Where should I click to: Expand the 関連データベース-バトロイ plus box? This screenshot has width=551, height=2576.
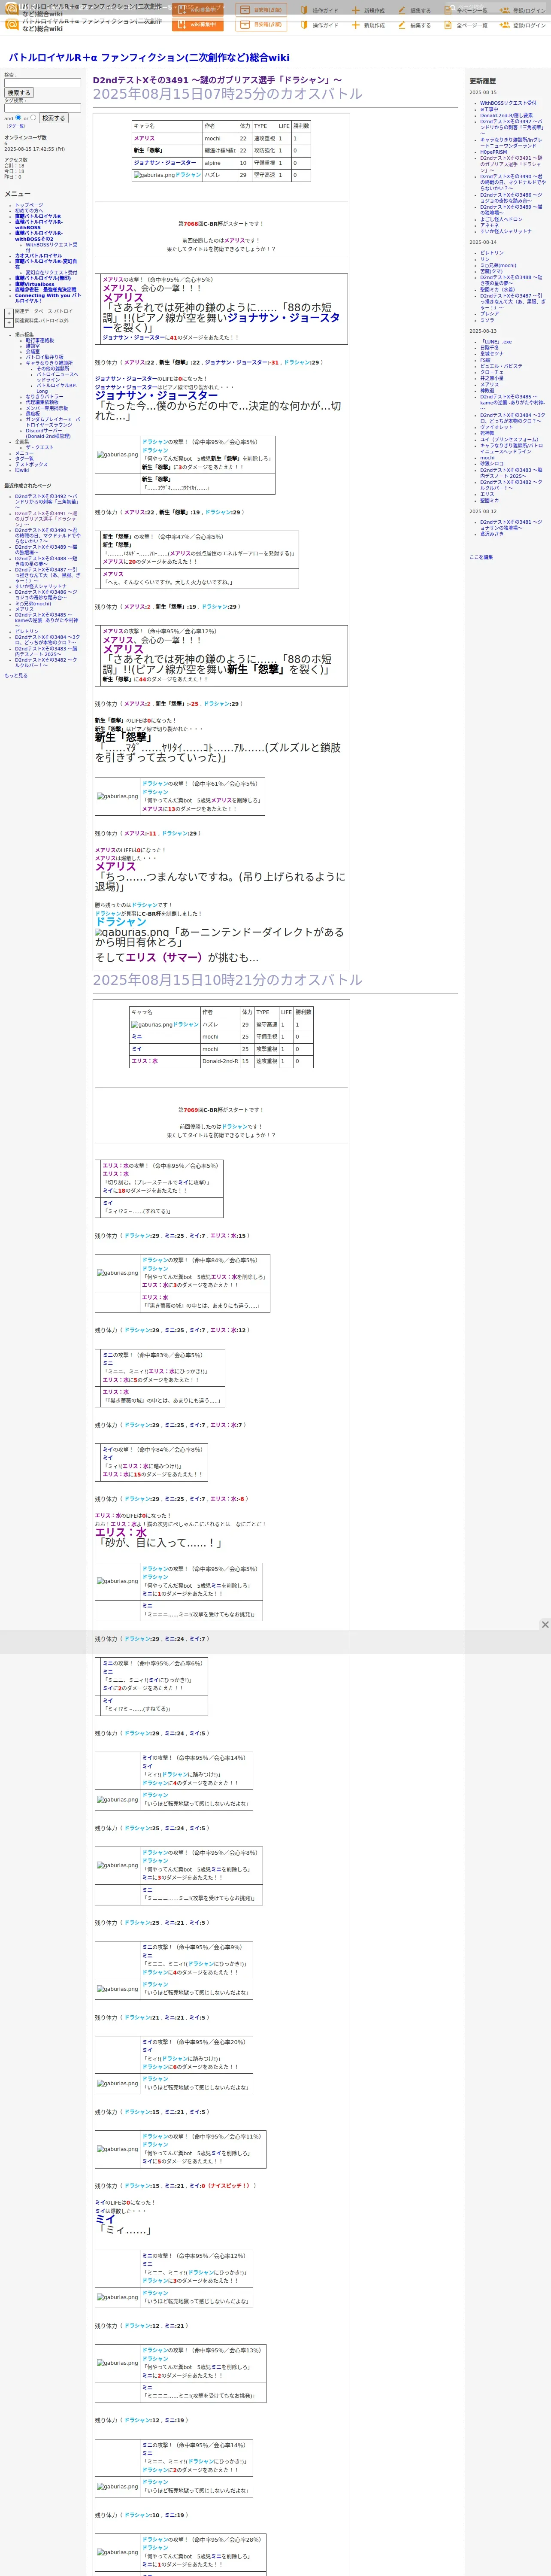[x=9, y=312]
